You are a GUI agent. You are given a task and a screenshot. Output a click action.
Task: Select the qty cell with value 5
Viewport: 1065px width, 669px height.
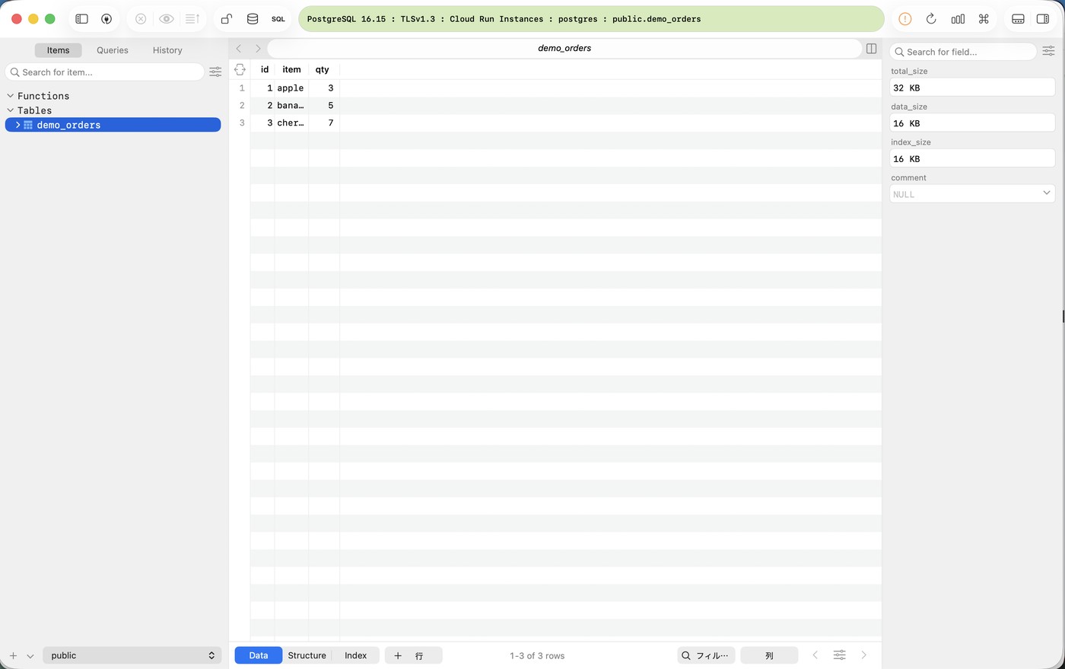point(324,106)
